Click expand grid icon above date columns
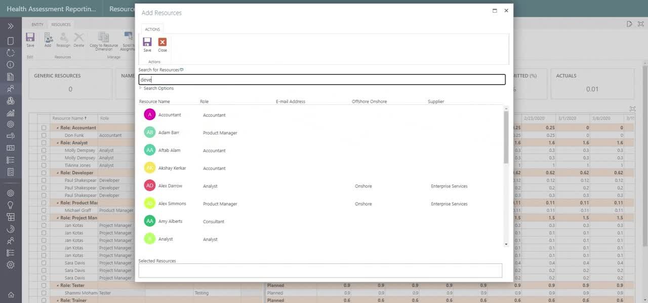Viewport: 648px width, 303px height. pos(632,109)
